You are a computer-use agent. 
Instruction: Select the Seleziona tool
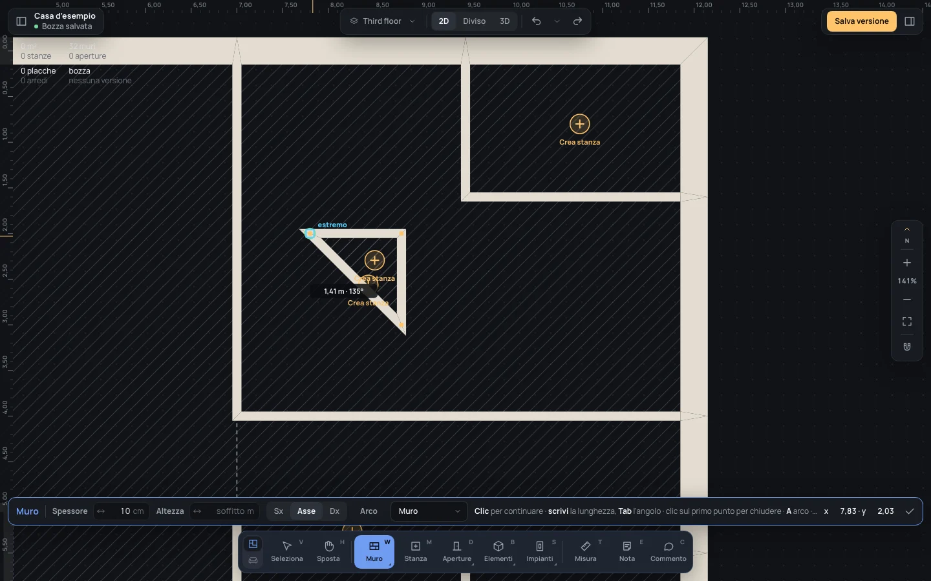tap(287, 552)
